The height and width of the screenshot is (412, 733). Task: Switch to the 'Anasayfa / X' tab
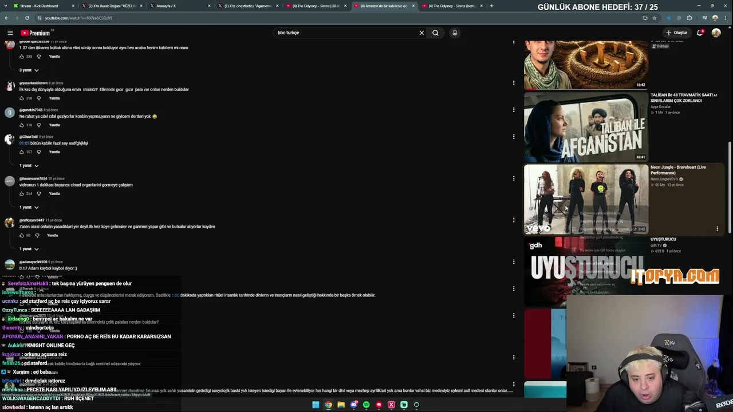pos(180,6)
